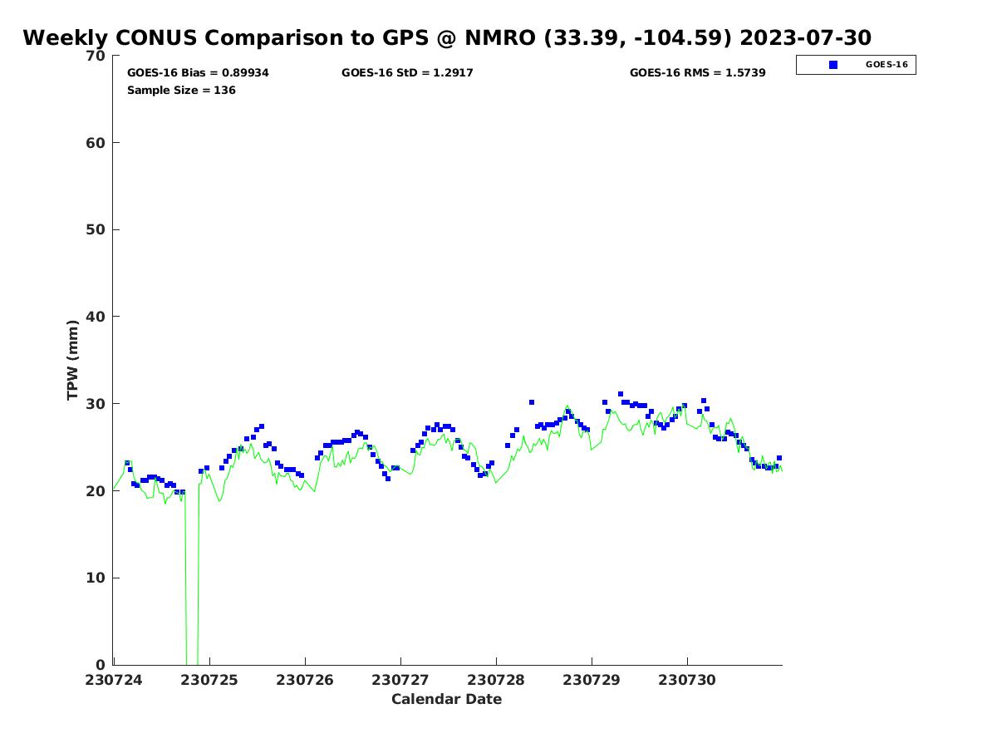Click x-axis tick label 230730

pyautogui.click(x=687, y=680)
